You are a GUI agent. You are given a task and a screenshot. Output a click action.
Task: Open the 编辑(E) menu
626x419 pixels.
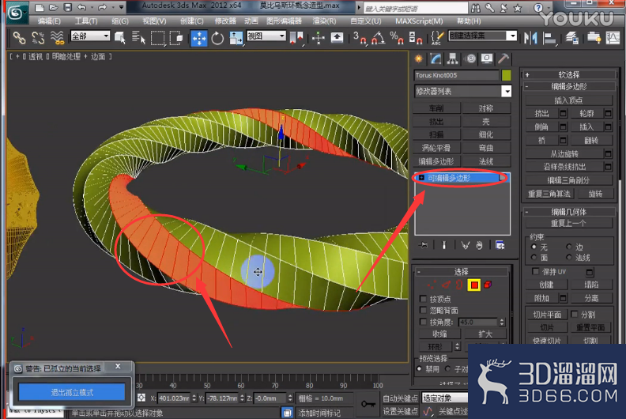[49, 21]
